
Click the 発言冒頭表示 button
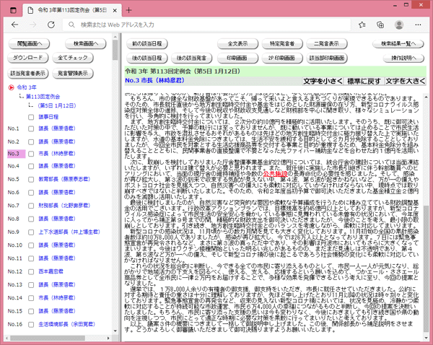coord(73,74)
